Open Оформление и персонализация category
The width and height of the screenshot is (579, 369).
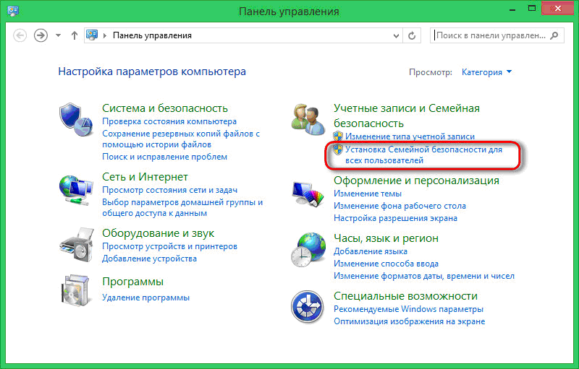click(416, 181)
